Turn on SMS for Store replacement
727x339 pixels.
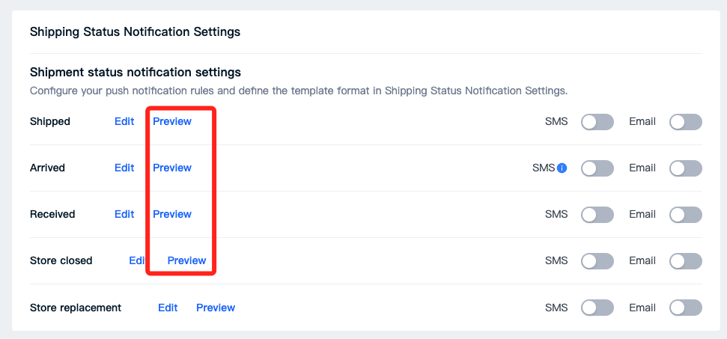click(597, 308)
